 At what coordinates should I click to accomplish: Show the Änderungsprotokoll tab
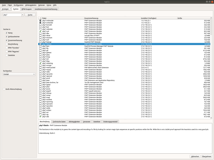pos(110,122)
